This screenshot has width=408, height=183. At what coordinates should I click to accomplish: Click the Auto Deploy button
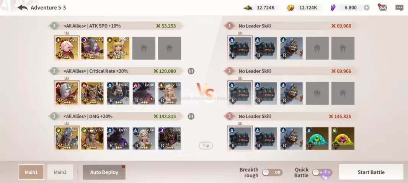click(104, 172)
